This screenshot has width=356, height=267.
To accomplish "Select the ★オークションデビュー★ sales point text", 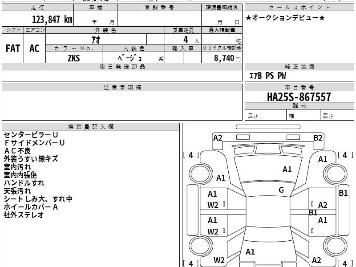I will [x=285, y=18].
